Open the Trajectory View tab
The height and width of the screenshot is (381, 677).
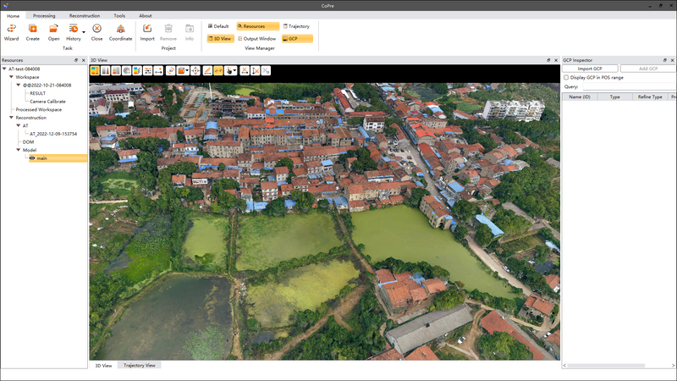(x=140, y=366)
